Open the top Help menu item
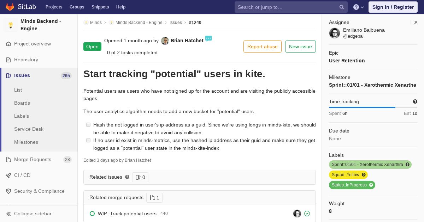 pos(121,7)
